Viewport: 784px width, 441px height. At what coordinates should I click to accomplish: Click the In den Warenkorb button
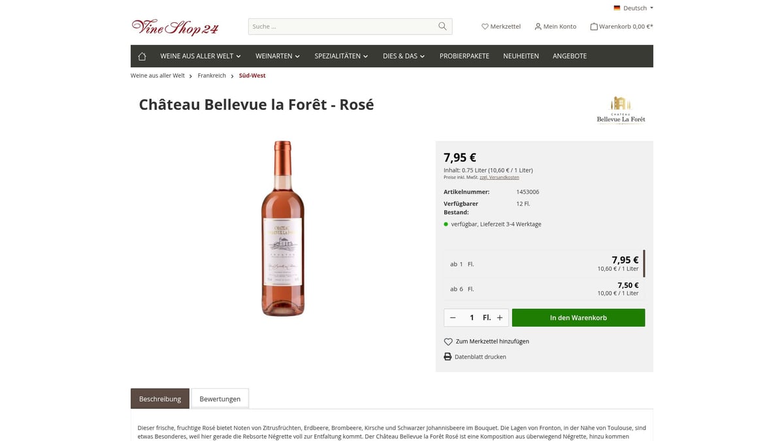click(x=578, y=318)
